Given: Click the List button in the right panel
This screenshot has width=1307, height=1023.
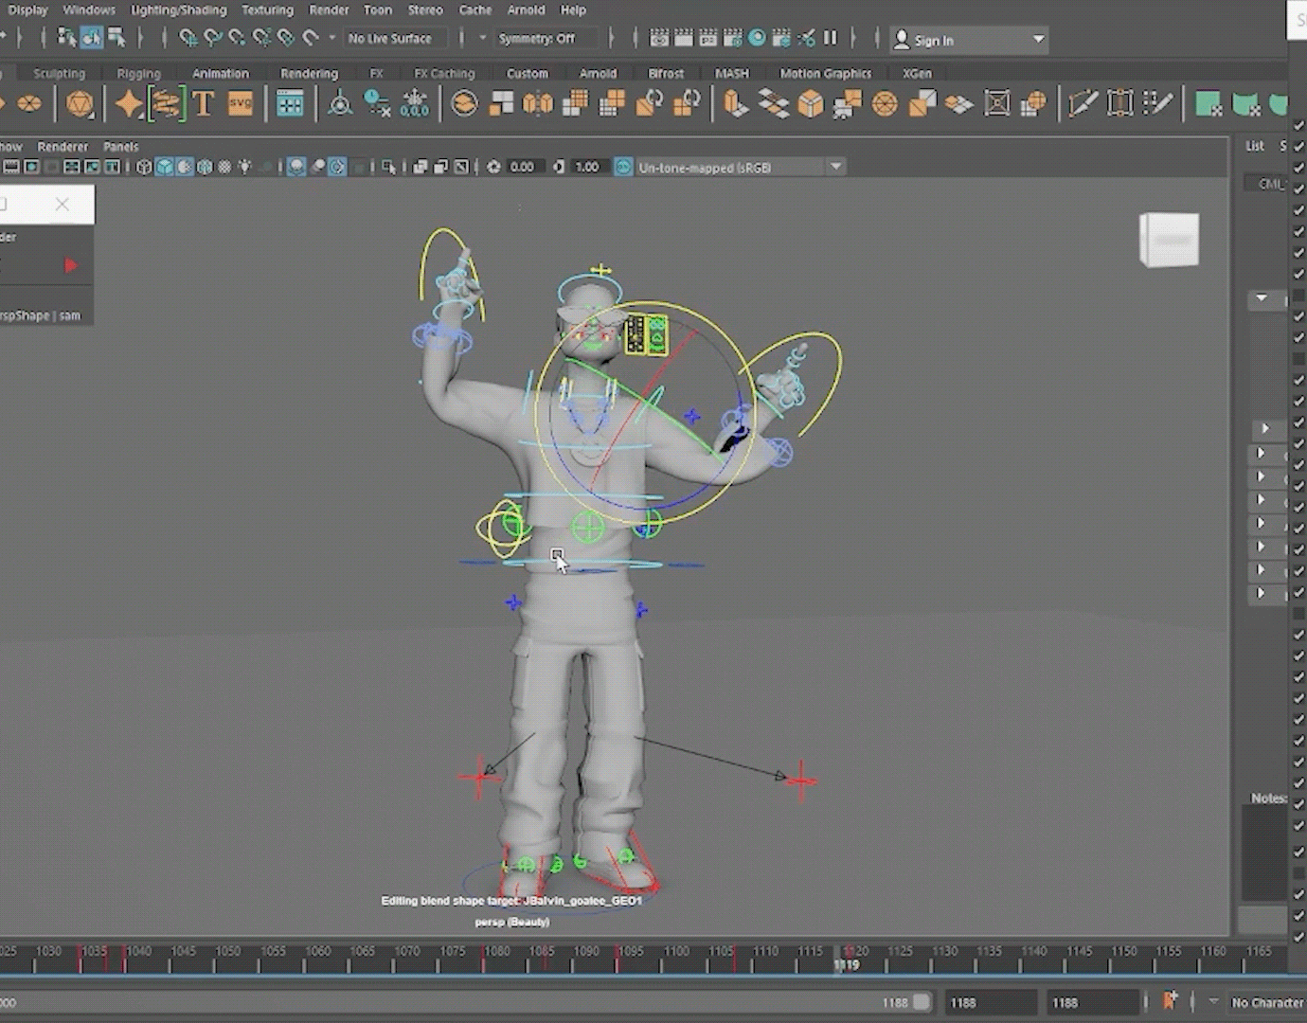Looking at the screenshot, I should point(1254,146).
